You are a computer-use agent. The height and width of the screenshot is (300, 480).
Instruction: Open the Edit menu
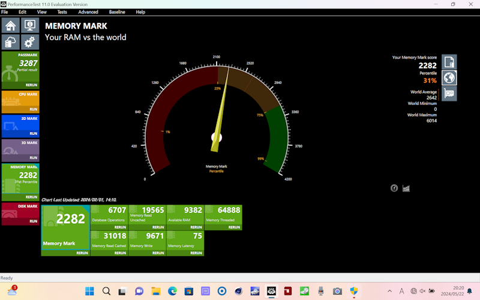pos(22,12)
